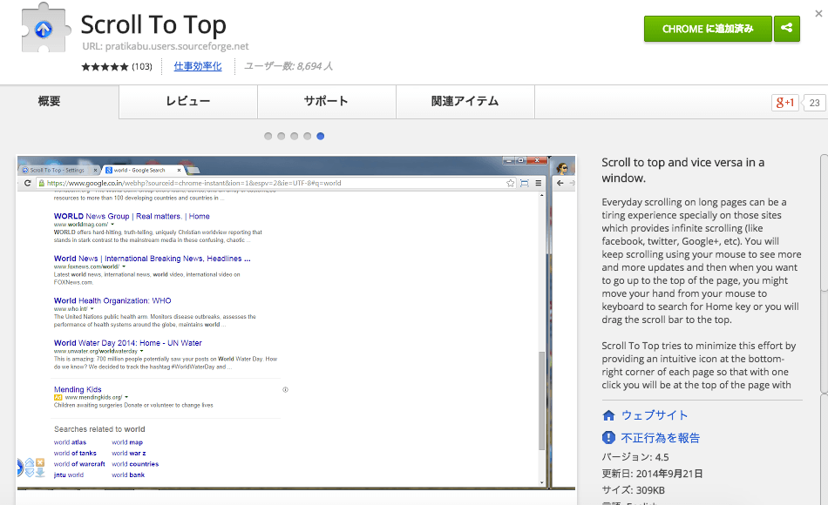Click the back arrow in the second browser window
Viewport: 828px width, 505px height.
560,183
